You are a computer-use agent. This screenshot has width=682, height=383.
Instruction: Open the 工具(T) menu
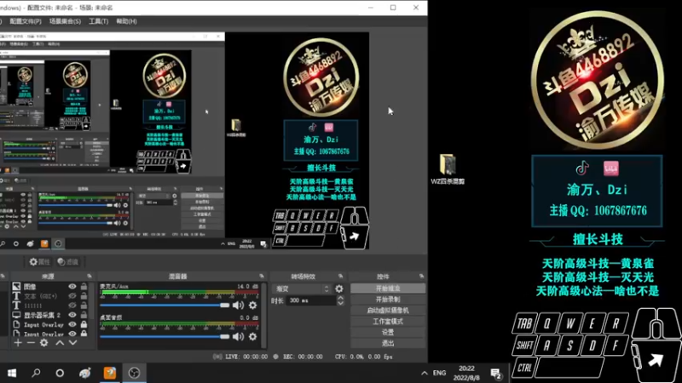[x=98, y=21]
